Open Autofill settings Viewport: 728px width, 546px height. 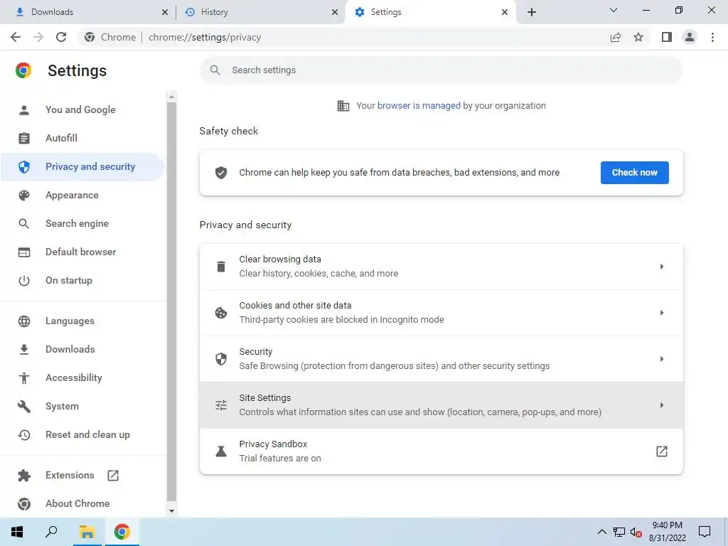click(x=82, y=138)
